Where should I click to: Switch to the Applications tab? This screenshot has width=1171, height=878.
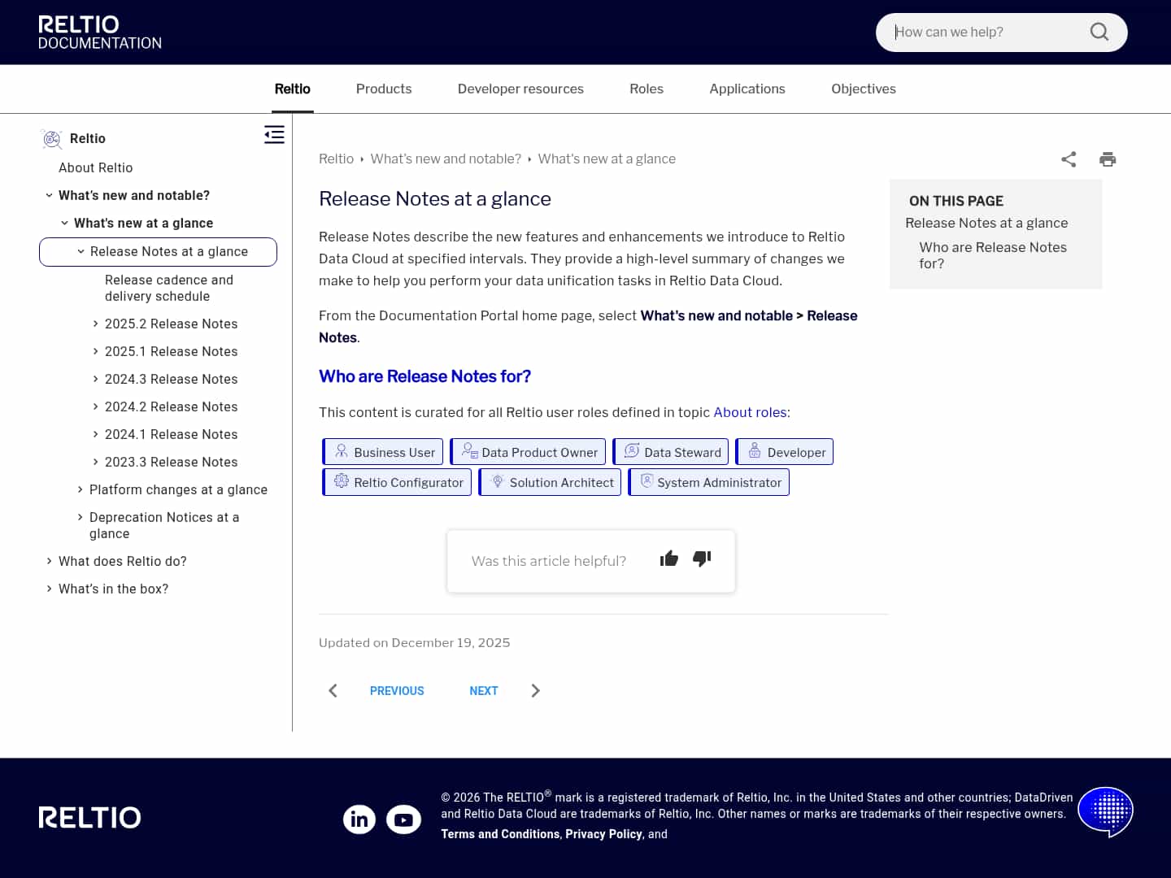[x=747, y=89]
